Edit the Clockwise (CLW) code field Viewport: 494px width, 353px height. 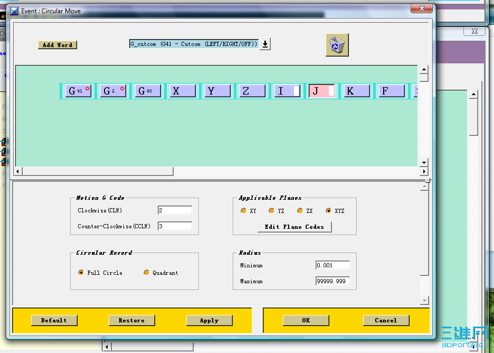point(175,210)
